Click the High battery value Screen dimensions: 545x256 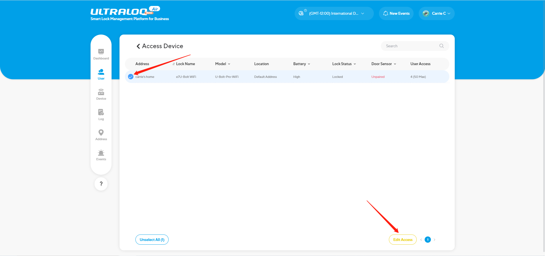(x=297, y=77)
